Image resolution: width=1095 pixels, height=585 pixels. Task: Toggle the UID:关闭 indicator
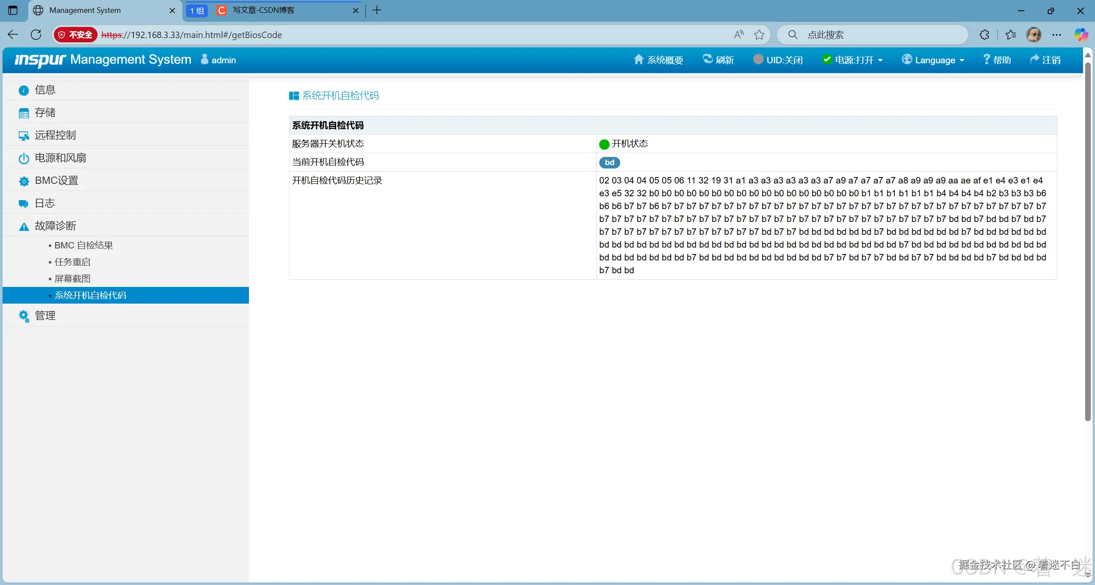(x=778, y=60)
